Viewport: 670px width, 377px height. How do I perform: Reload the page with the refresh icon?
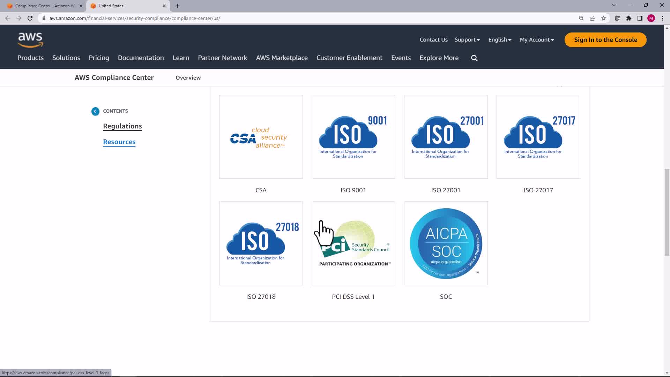coord(30,18)
